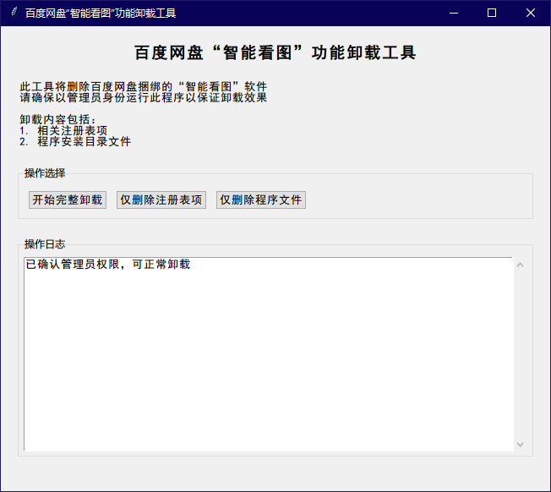Image resolution: width=551 pixels, height=492 pixels.
Task: Choose 仅删除注册表项 option button
Action: tap(161, 200)
